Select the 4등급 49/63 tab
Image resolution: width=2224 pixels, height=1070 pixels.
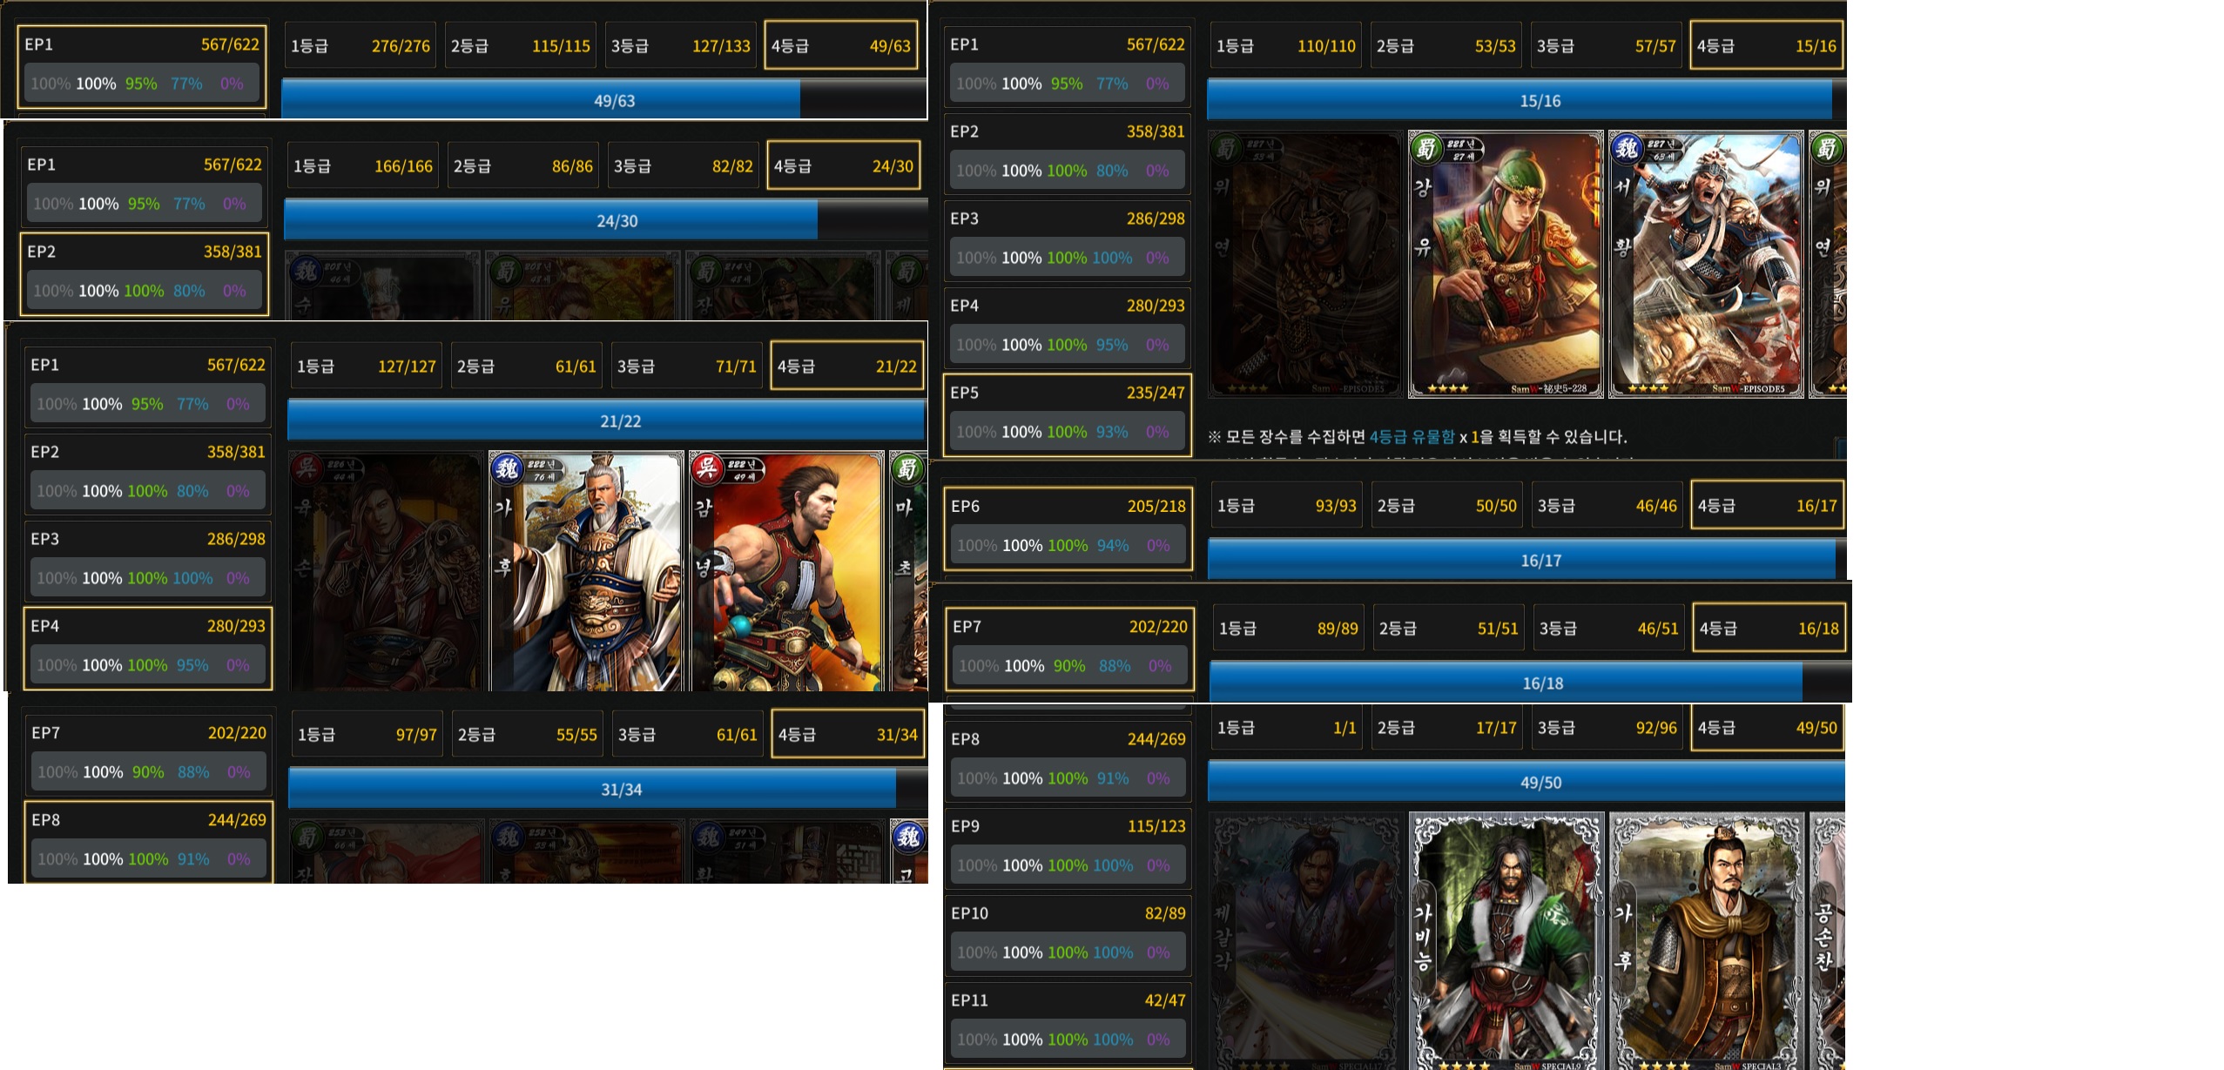point(840,45)
